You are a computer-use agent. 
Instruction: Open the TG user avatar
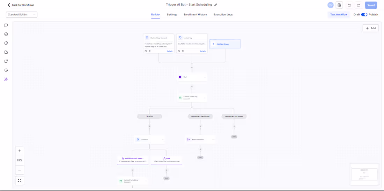(x=331, y=5)
